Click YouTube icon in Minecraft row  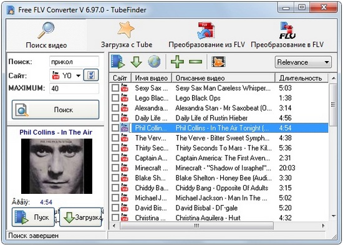point(125,168)
